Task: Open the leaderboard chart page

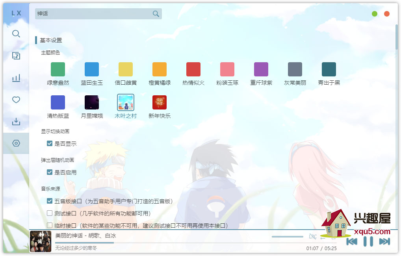Action: point(16,78)
